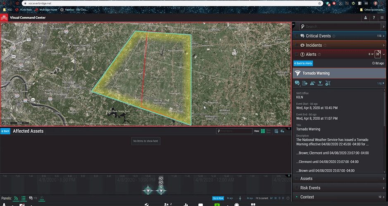The height and width of the screenshot is (206, 388).
Task: Click the Go to Now button
Action: point(218,198)
